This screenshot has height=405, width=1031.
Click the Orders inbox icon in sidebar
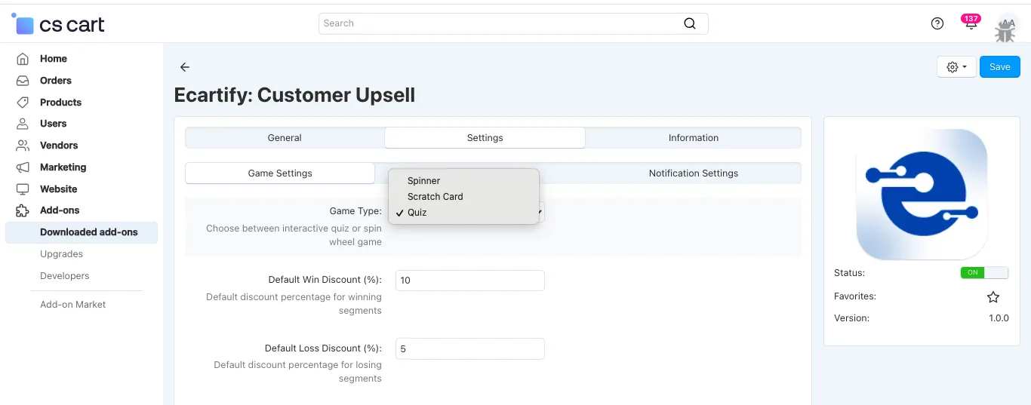(23, 81)
